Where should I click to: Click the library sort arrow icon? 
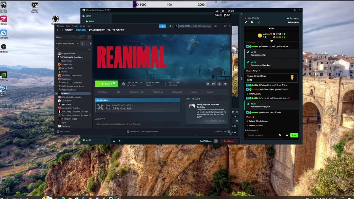click(82, 43)
